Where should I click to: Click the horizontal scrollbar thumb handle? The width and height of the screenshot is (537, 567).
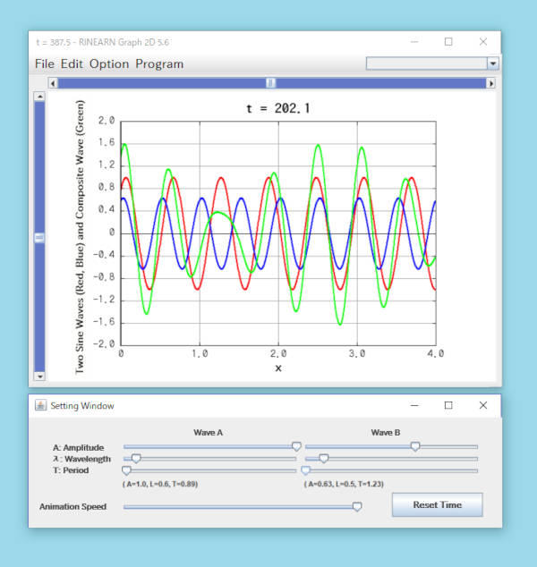point(270,83)
